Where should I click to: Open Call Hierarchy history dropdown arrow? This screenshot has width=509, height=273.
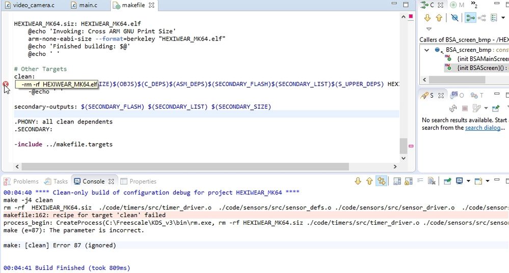tap(503, 18)
